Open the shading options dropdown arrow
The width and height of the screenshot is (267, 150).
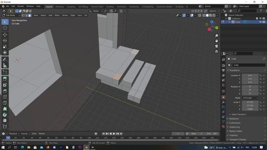click(x=217, y=15)
